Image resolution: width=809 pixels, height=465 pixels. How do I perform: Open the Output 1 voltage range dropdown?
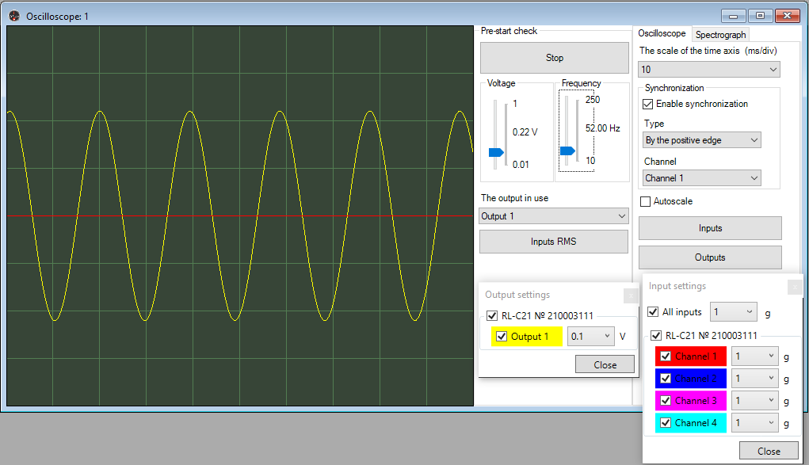tap(591, 337)
